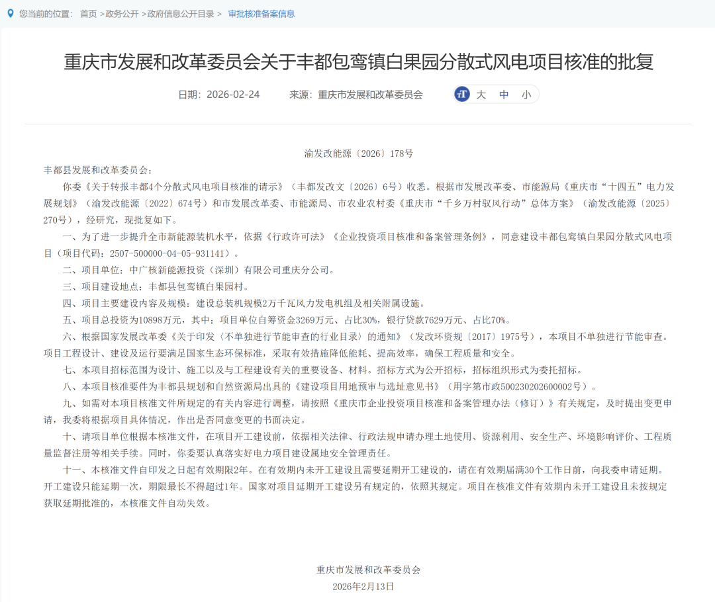
Task: Click item three on project location 白果园村
Action: tap(155, 286)
